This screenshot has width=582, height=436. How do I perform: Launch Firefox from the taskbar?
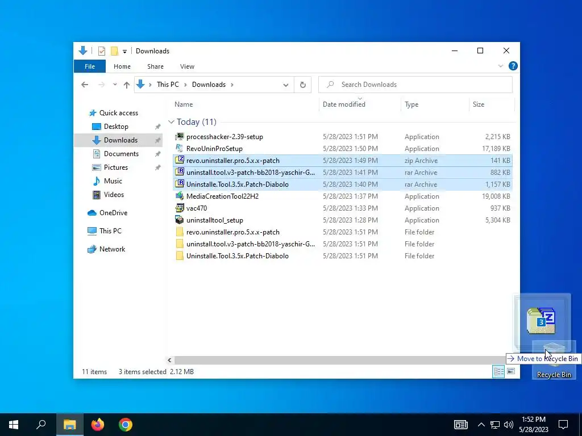pos(98,425)
